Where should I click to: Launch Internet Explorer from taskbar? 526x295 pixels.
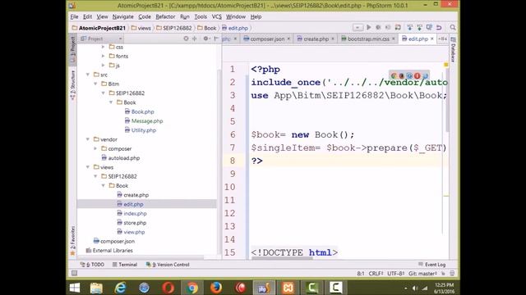120,288
